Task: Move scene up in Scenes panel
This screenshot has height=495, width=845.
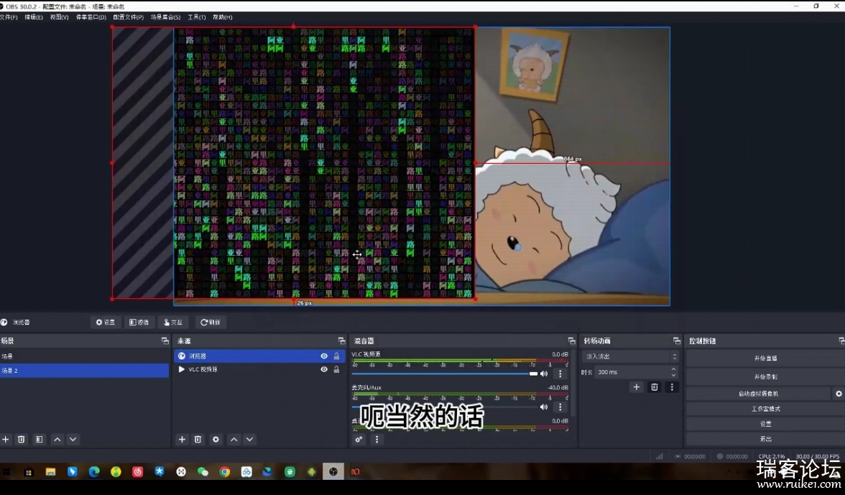Action: [x=57, y=440]
